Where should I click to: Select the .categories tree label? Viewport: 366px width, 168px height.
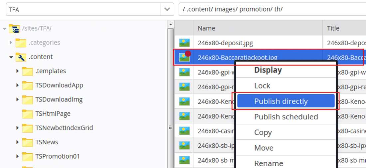(44, 43)
